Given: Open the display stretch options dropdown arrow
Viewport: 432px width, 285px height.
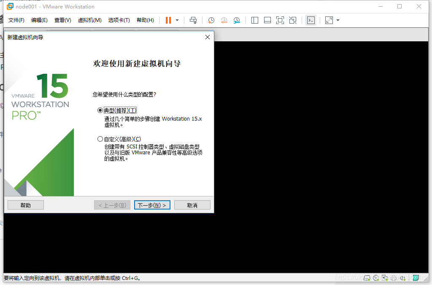Looking at the screenshot, I should pos(338,20).
